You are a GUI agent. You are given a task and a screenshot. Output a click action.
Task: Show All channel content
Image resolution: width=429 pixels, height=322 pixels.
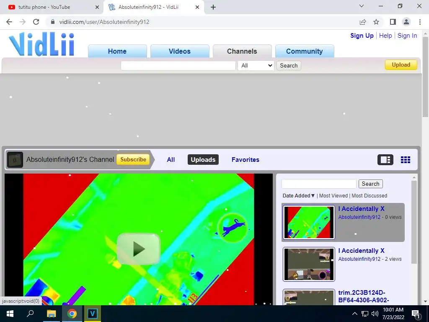click(x=171, y=160)
